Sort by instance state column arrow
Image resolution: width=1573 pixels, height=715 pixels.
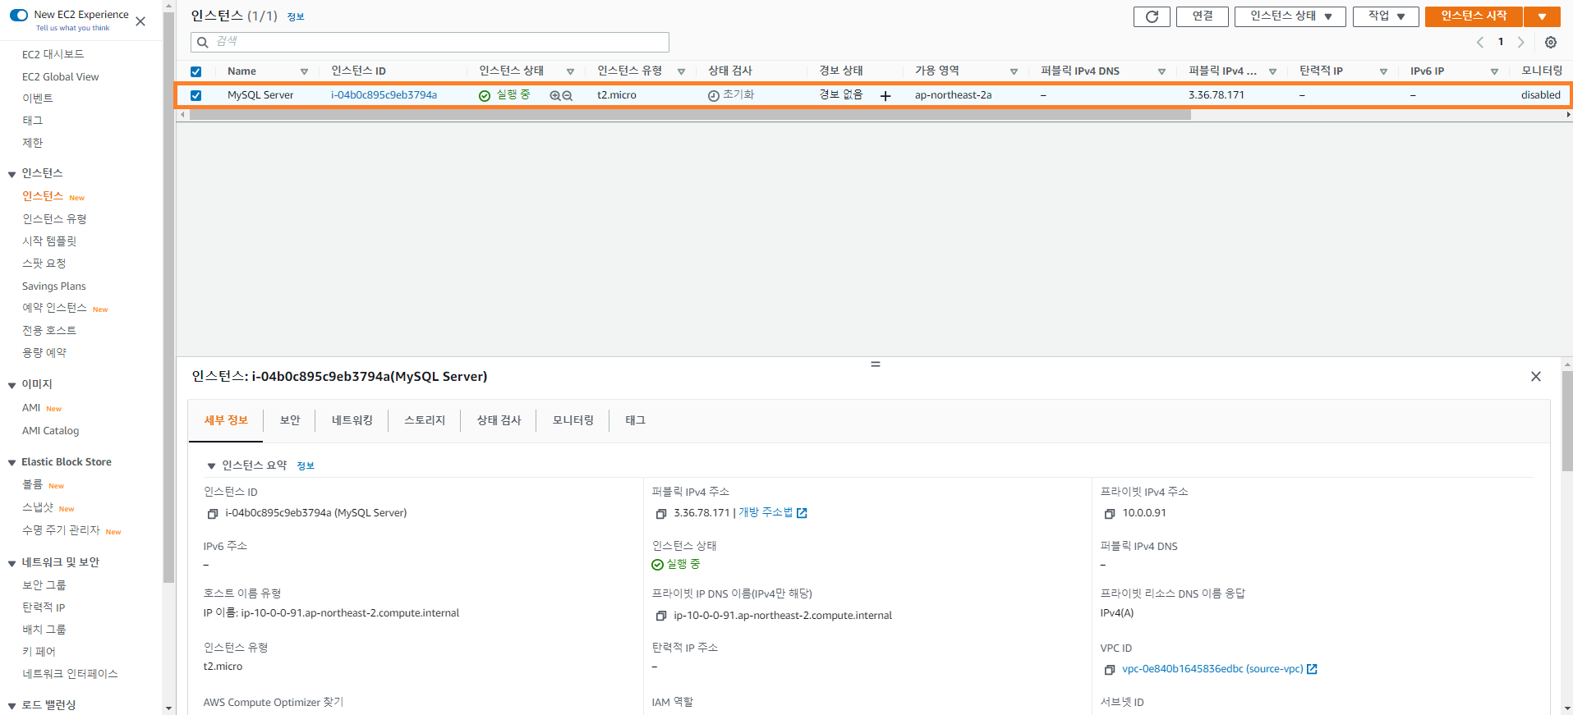[570, 72]
